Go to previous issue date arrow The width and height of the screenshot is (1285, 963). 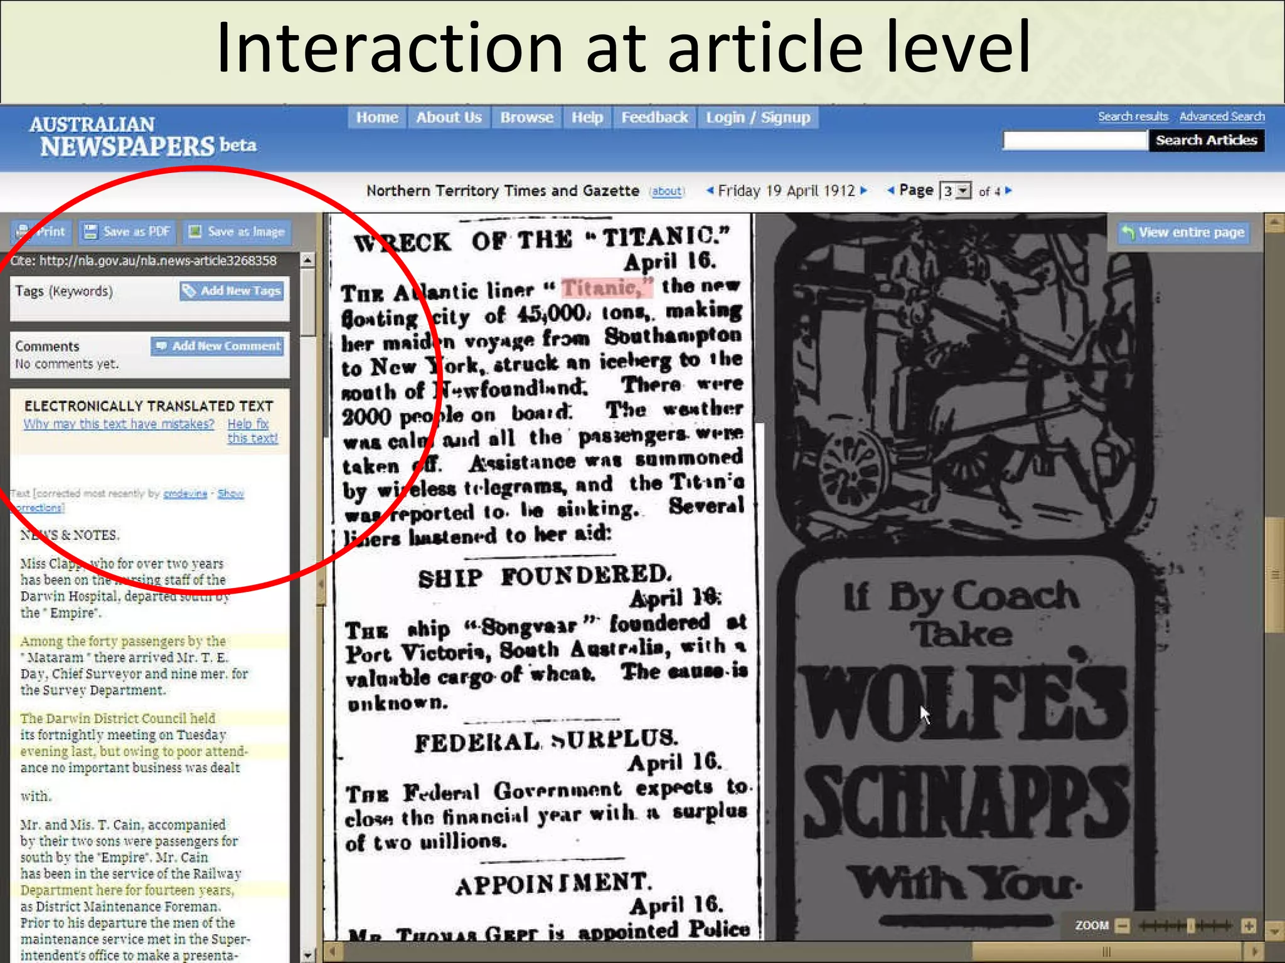point(710,191)
